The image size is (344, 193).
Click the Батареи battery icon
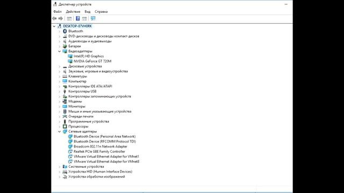pos(64,47)
